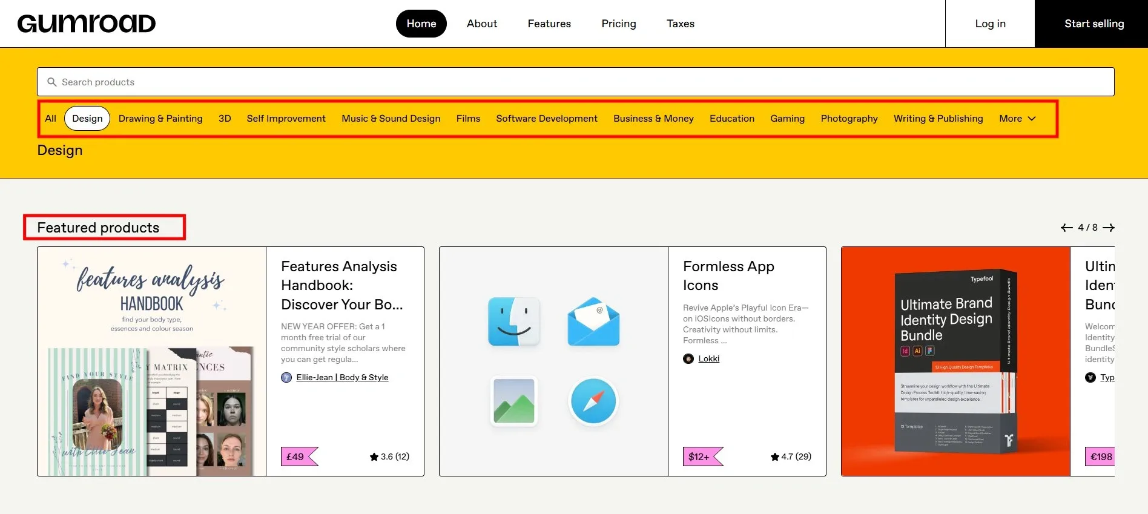Open the Features Analysis Handbook thumbnail

point(152,361)
